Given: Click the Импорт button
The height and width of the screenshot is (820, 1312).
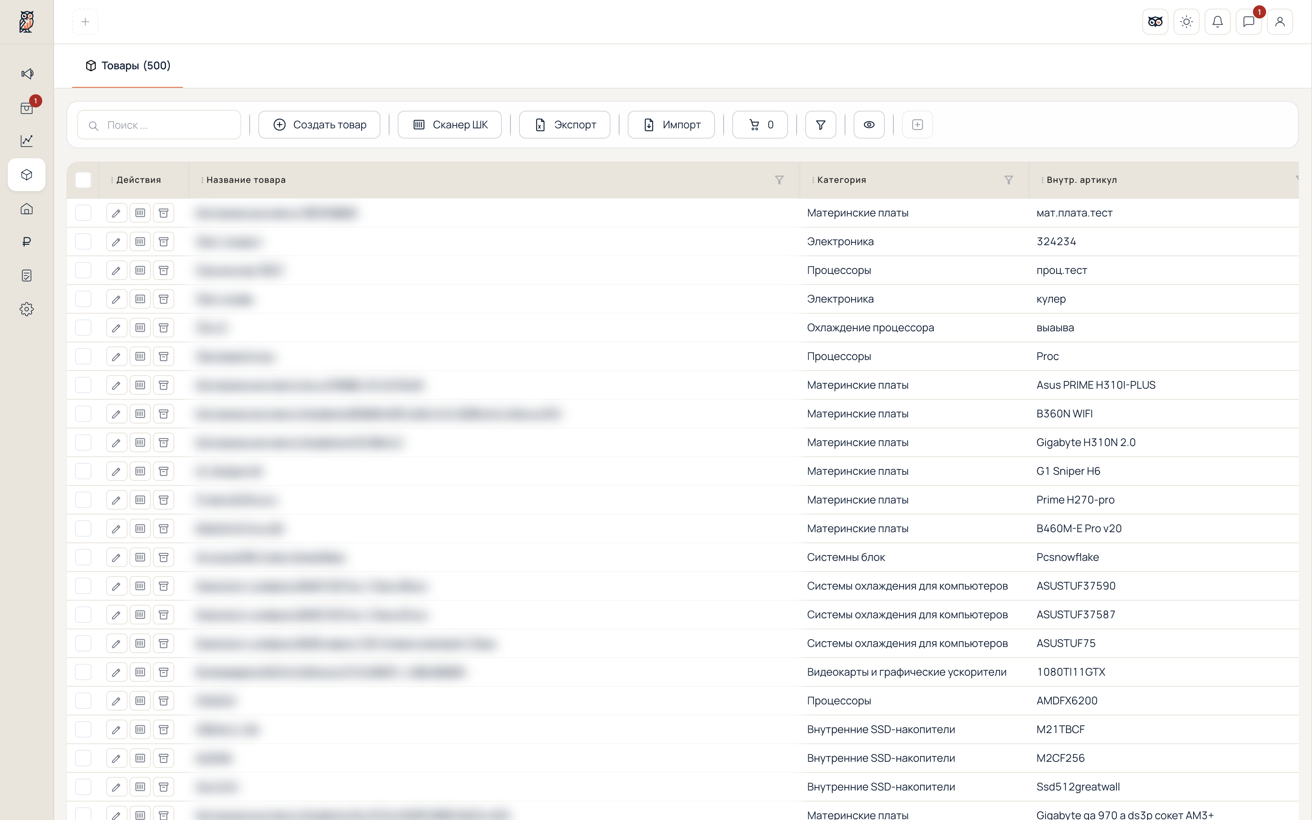Looking at the screenshot, I should 671,125.
